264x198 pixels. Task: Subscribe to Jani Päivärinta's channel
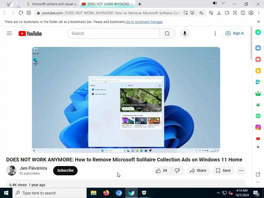tap(65, 171)
